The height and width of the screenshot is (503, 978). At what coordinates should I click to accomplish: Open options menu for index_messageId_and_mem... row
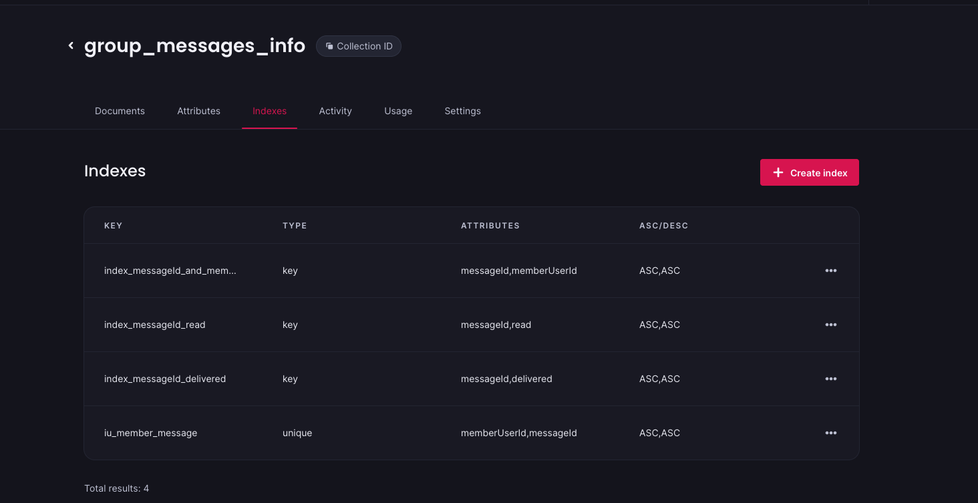(831, 271)
